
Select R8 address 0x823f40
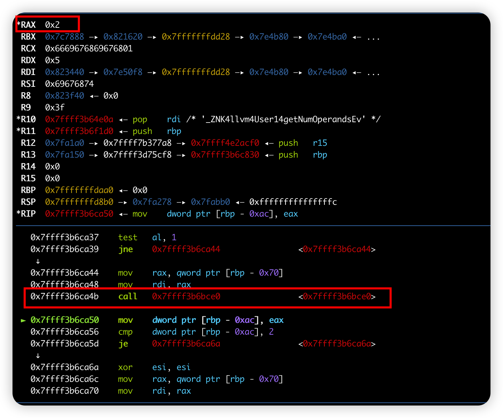[65, 96]
